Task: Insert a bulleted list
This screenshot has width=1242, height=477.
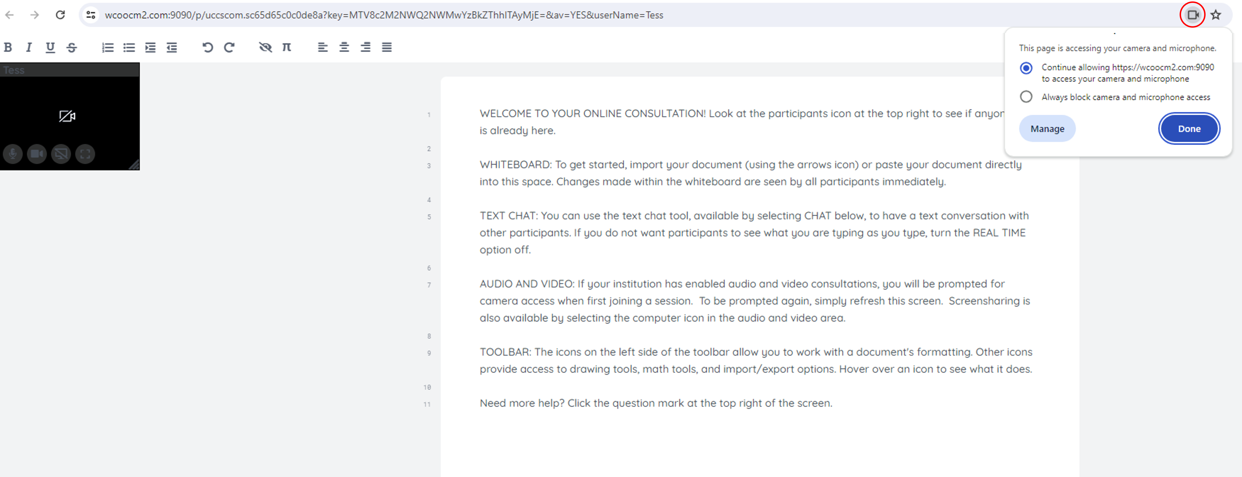Action: tap(129, 47)
